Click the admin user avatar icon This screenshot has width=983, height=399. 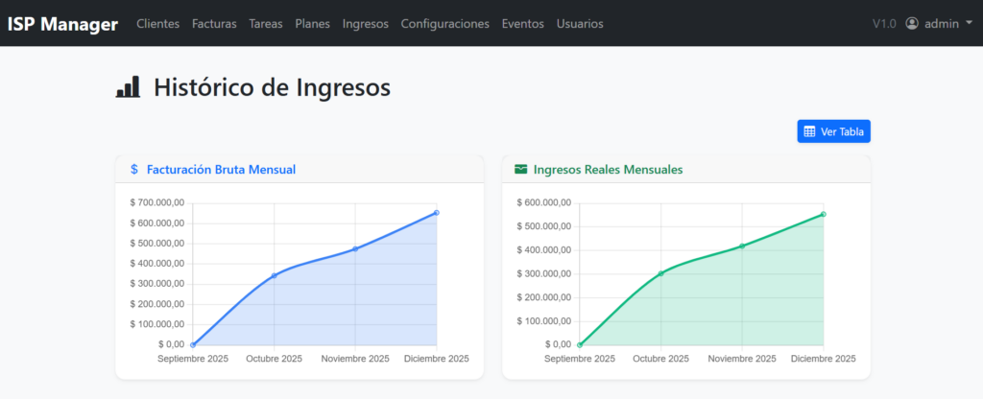coord(912,24)
